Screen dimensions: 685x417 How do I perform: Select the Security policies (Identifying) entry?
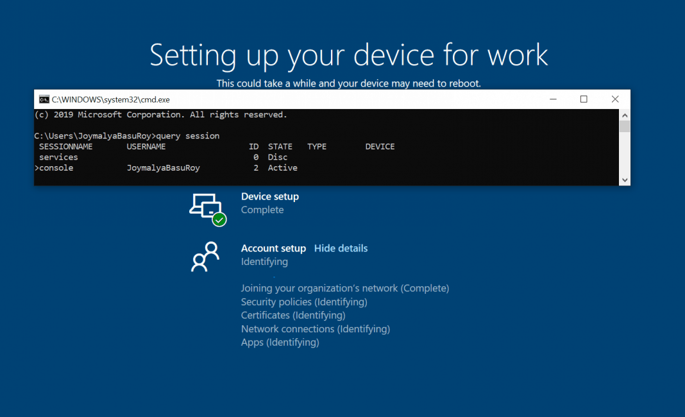(304, 302)
